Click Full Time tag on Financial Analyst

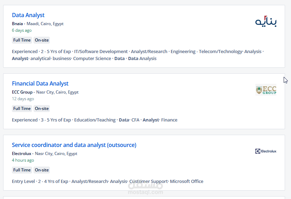tap(22, 109)
